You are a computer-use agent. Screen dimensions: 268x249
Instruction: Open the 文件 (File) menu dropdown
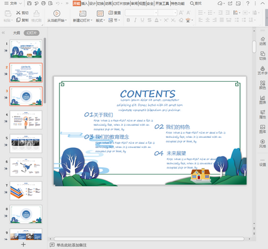pyautogui.click(x=13, y=3)
